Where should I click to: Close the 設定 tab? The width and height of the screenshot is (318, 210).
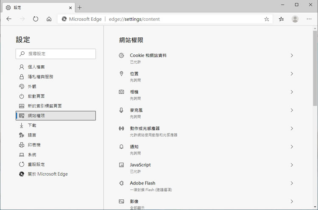tap(70, 8)
